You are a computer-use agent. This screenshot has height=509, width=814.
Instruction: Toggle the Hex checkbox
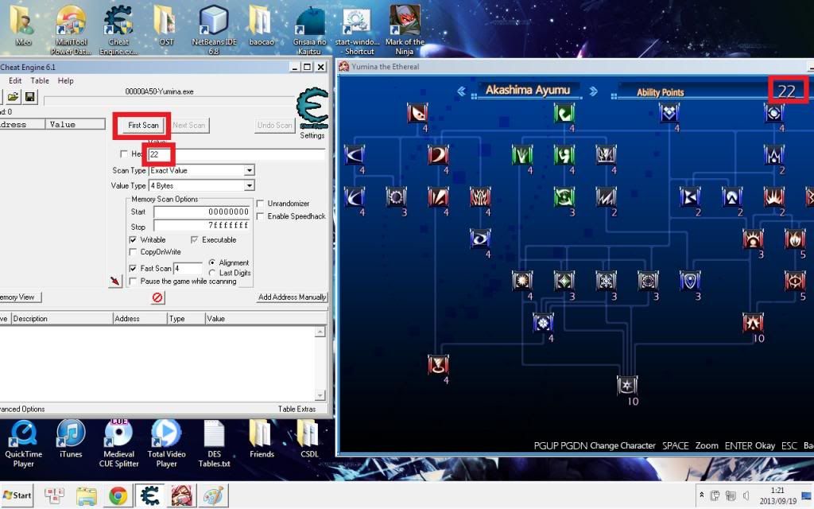123,153
